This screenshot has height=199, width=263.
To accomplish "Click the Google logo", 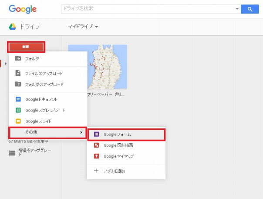I will coord(23,9).
